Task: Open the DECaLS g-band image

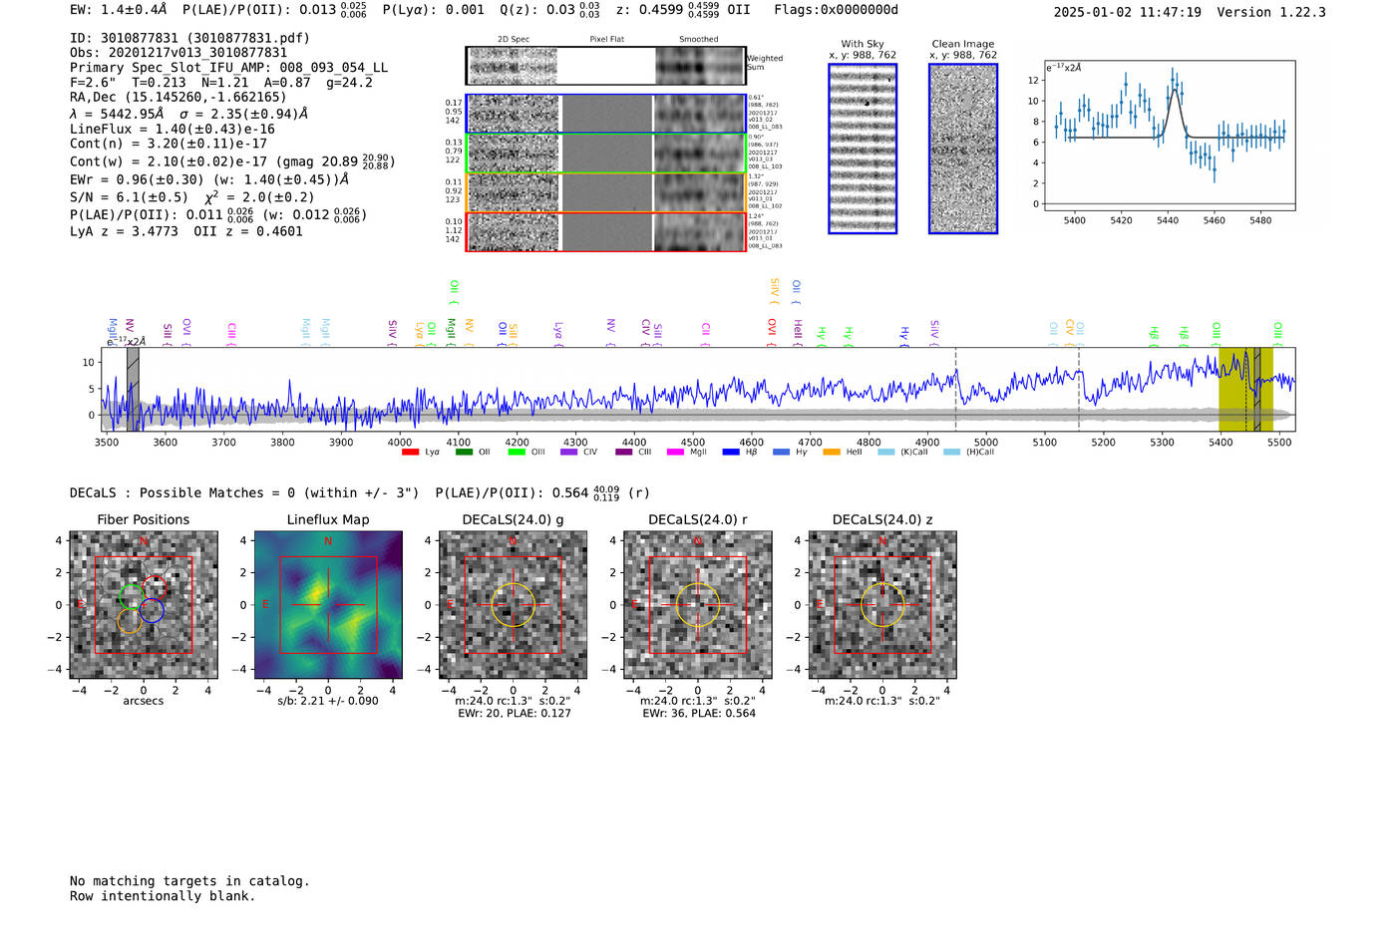Action: [514, 605]
